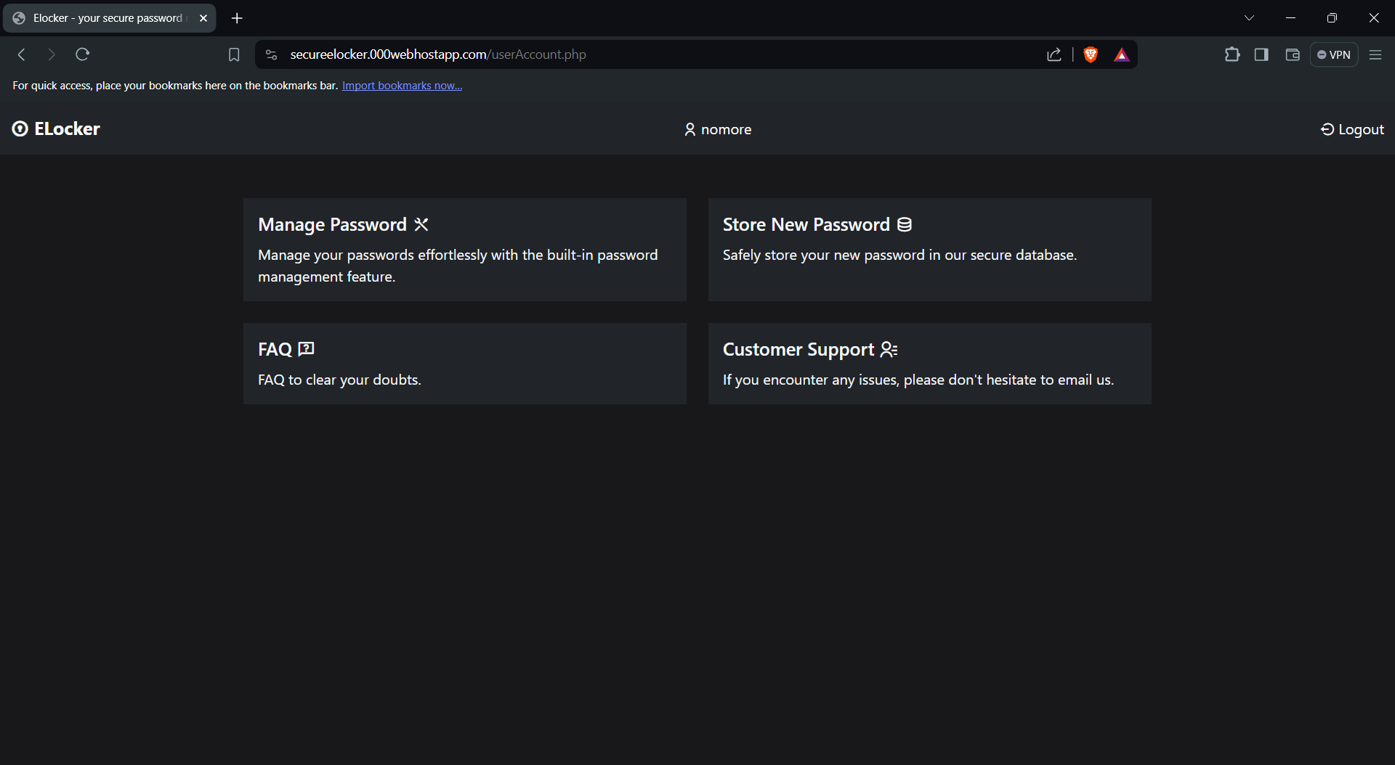Click the browser forward arrow
The width and height of the screenshot is (1395, 765).
pos(51,54)
